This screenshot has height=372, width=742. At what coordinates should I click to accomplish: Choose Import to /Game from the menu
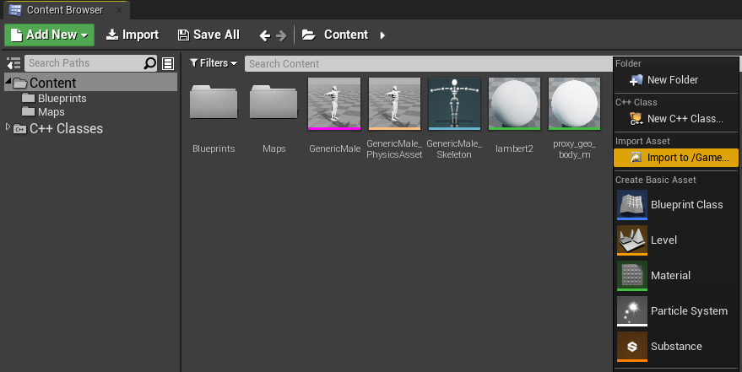click(x=676, y=158)
